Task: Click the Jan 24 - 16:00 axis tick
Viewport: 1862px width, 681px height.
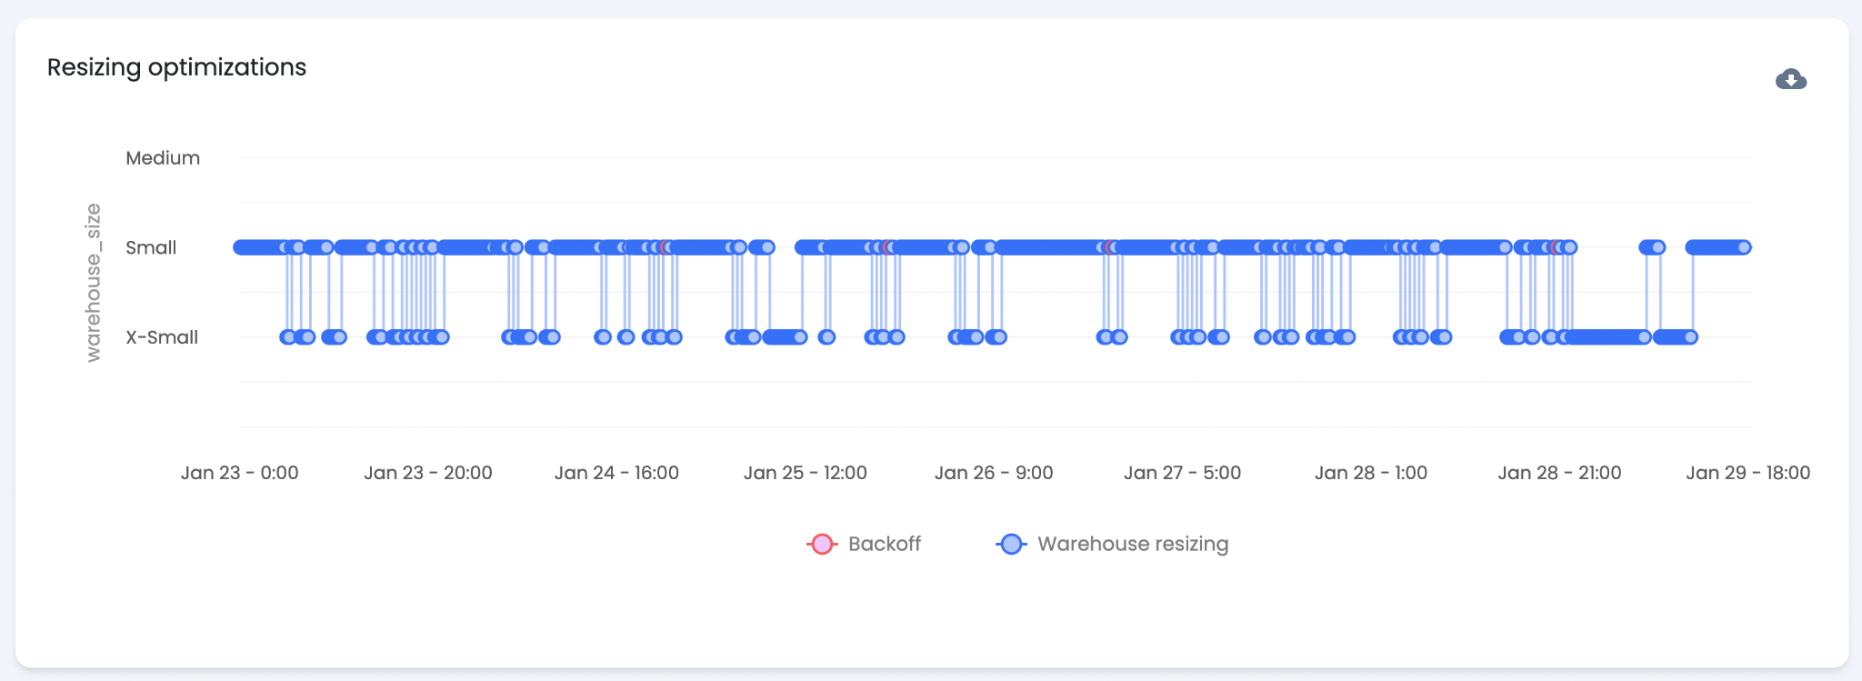Action: coord(616,473)
